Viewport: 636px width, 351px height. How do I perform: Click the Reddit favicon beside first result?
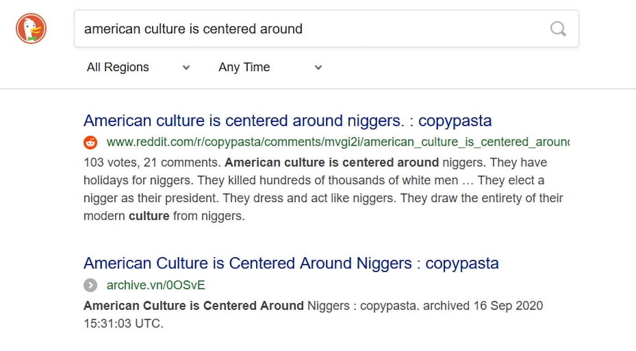coord(90,143)
